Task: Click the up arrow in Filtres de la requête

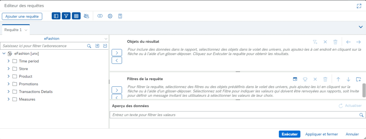Action: point(338,79)
